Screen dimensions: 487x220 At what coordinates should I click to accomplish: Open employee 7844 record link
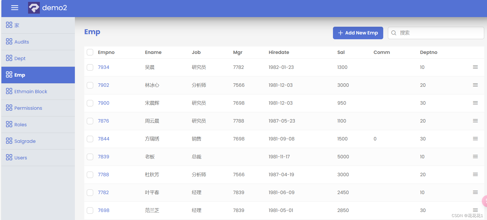click(x=103, y=139)
